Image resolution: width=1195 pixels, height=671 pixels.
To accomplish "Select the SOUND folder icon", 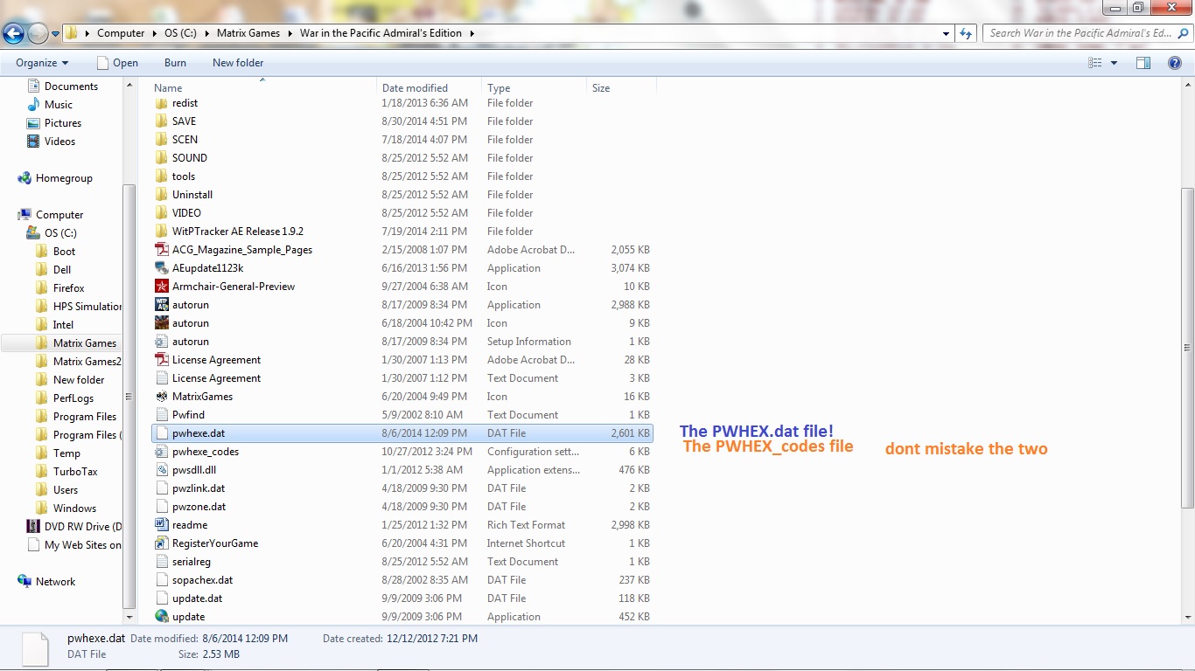I will click(161, 158).
